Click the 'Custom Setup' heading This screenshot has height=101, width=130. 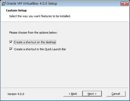point(16,10)
